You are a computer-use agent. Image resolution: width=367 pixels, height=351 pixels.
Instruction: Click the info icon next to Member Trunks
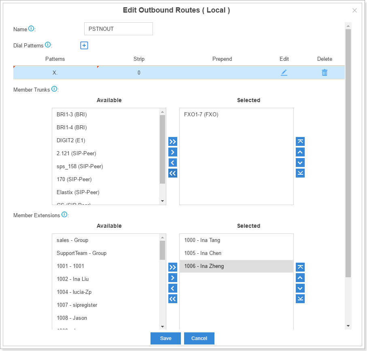click(54, 89)
